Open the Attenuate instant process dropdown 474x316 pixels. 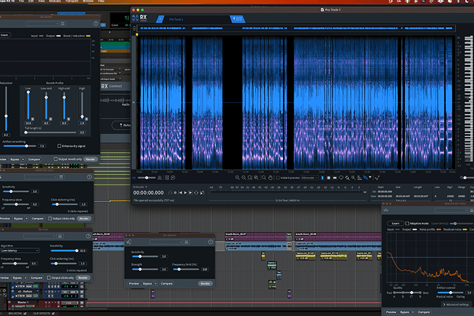click(309, 178)
